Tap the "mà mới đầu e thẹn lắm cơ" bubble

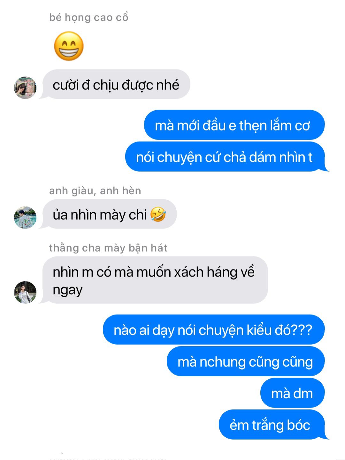(234, 125)
